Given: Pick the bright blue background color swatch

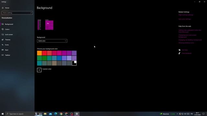Looking at the screenshot, I should tap(59, 58).
